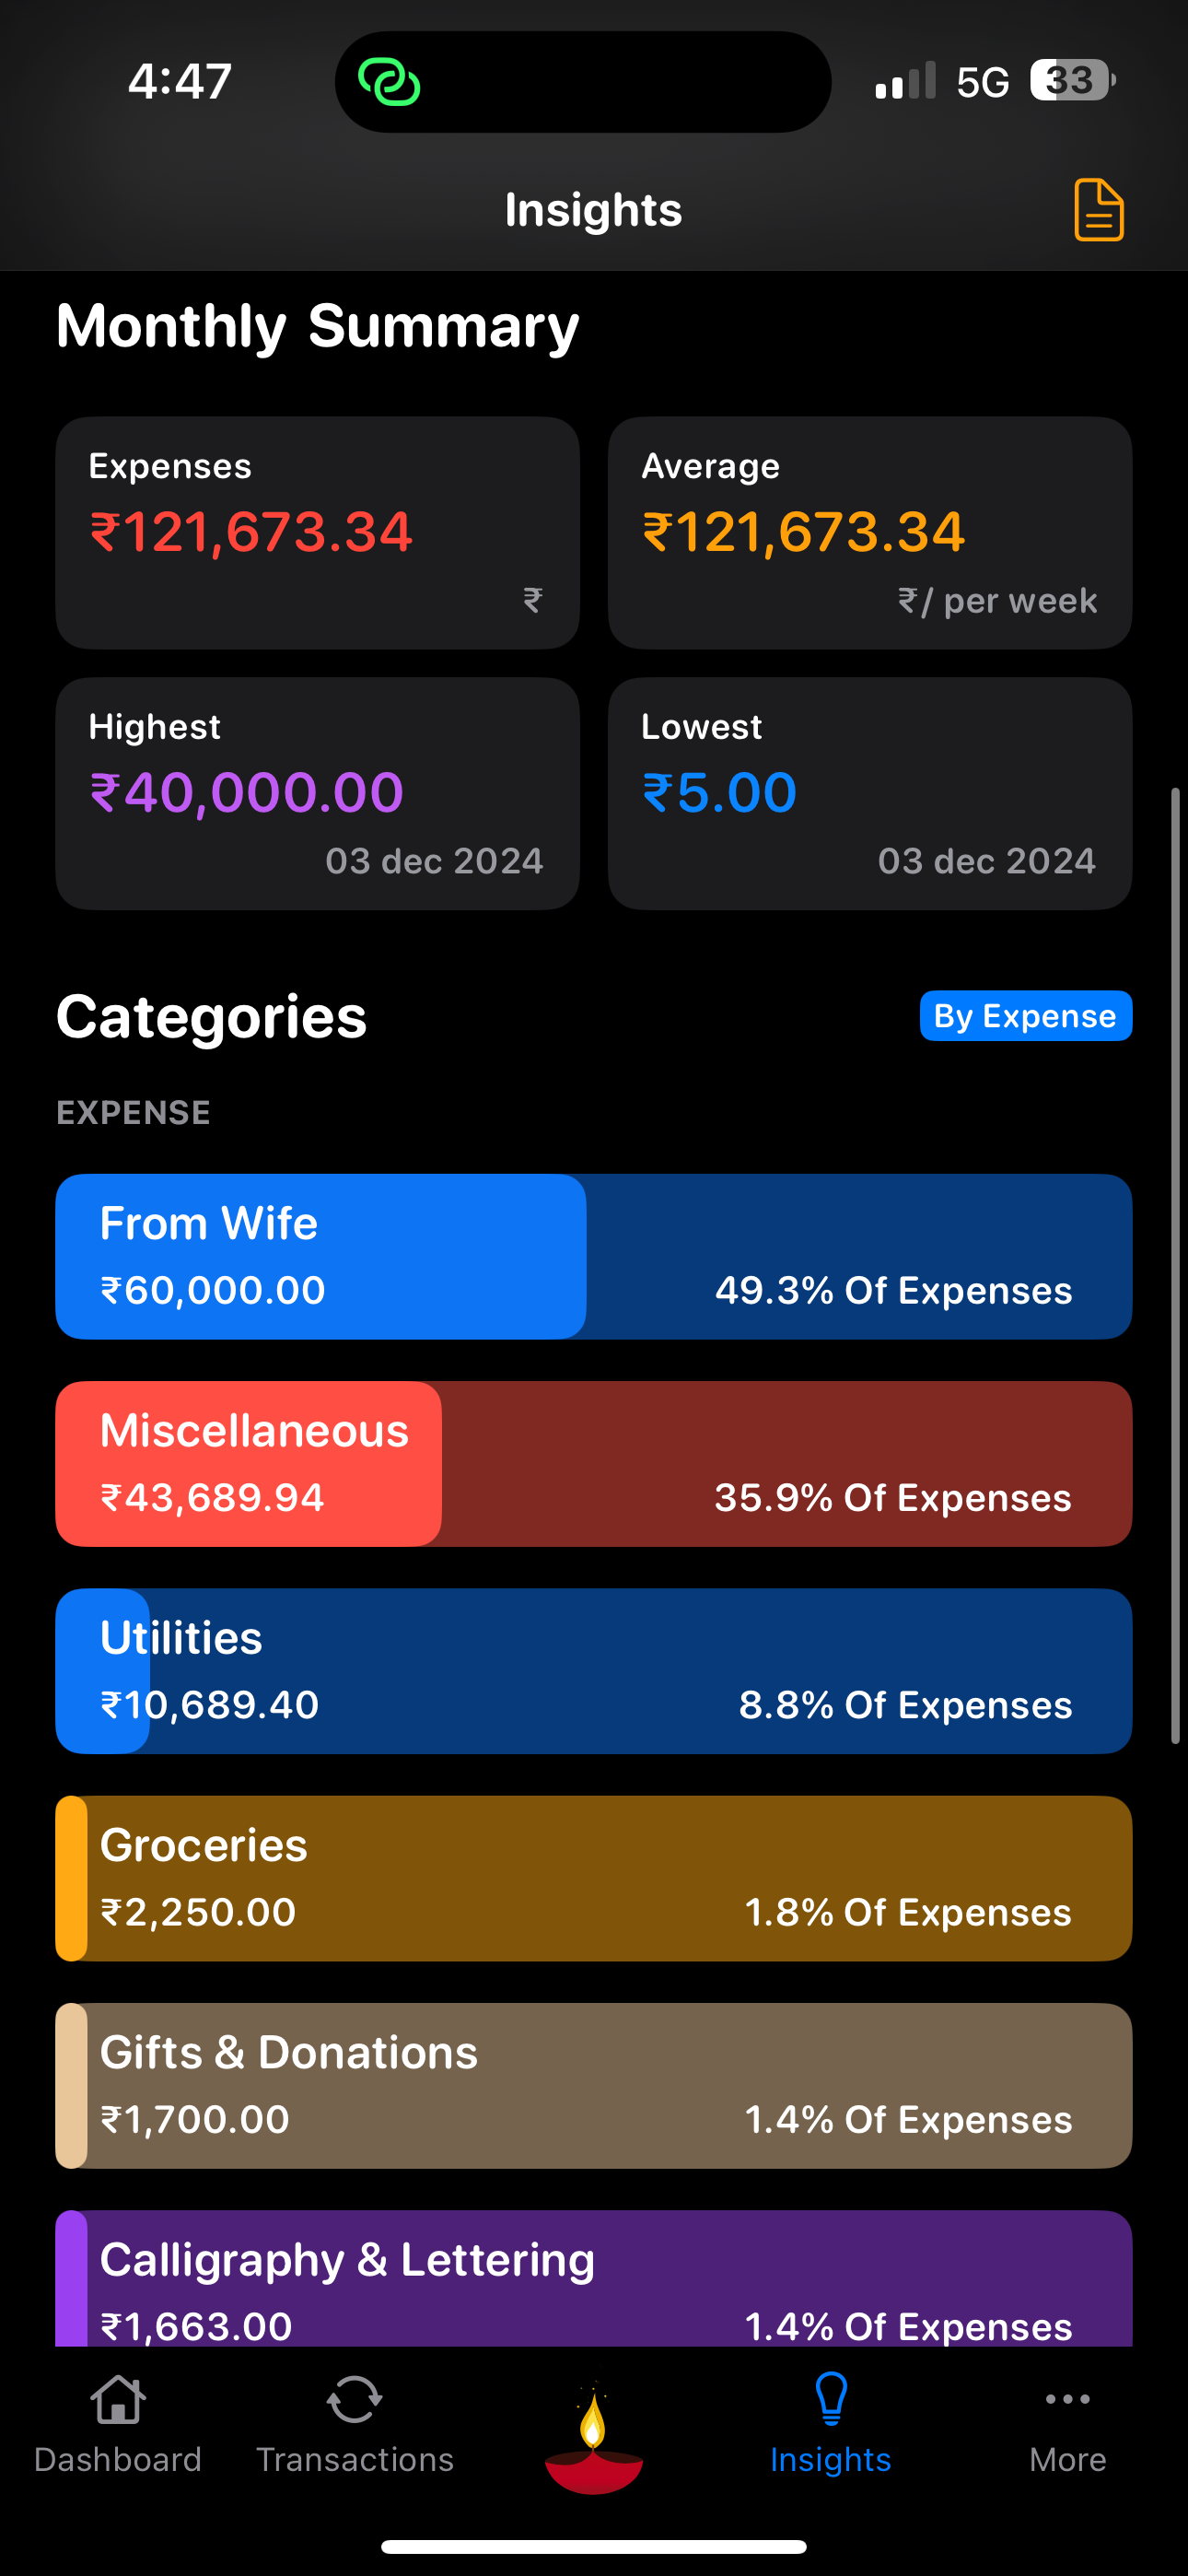Tap the battery indicator in status bar
This screenshot has height=2576, width=1188.
[x=1073, y=80]
